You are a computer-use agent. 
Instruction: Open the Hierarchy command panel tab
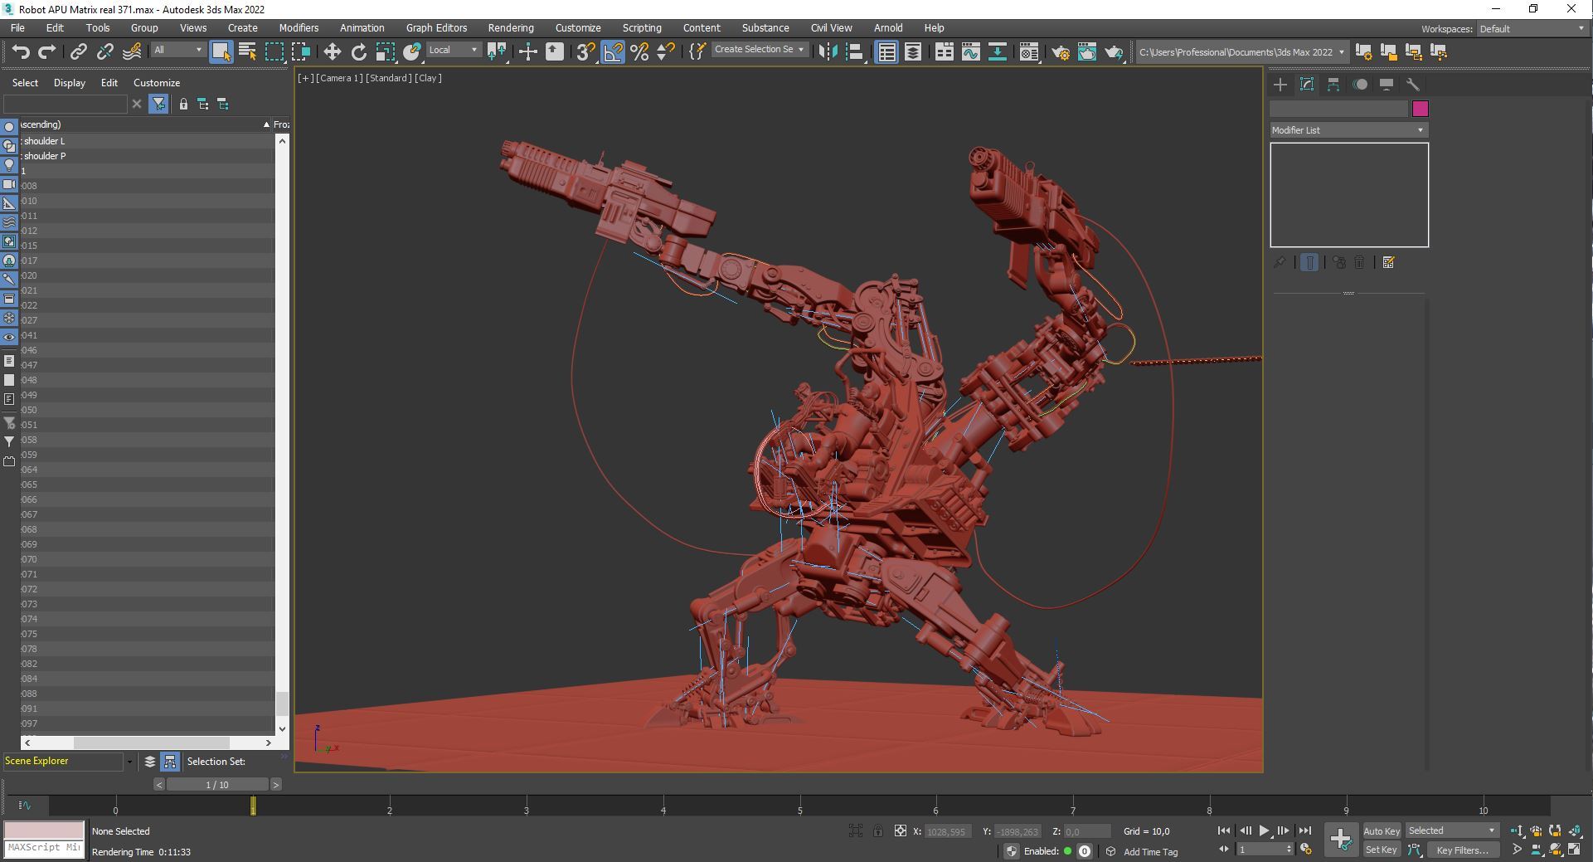coord(1333,85)
